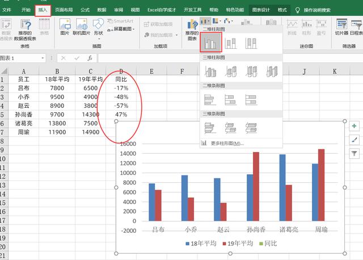Viewport: 363px width, 260px height.
Task: Click cell with header 员工
Action: [24, 79]
